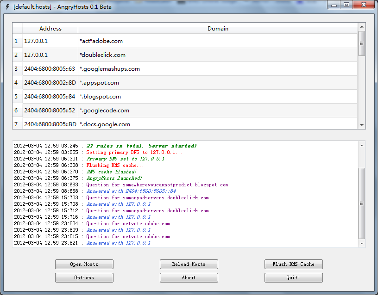378x295 pixels.
Task: Select the *act*adobe.com domain cell
Action: (218, 41)
